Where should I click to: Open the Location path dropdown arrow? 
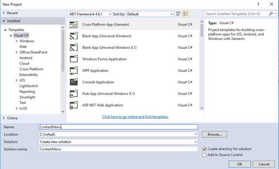pyautogui.click(x=196, y=134)
